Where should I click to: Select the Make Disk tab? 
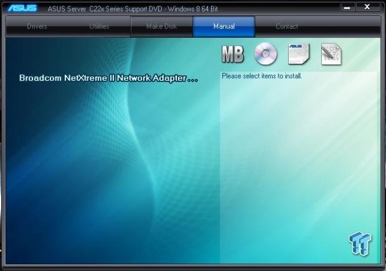coord(161,27)
